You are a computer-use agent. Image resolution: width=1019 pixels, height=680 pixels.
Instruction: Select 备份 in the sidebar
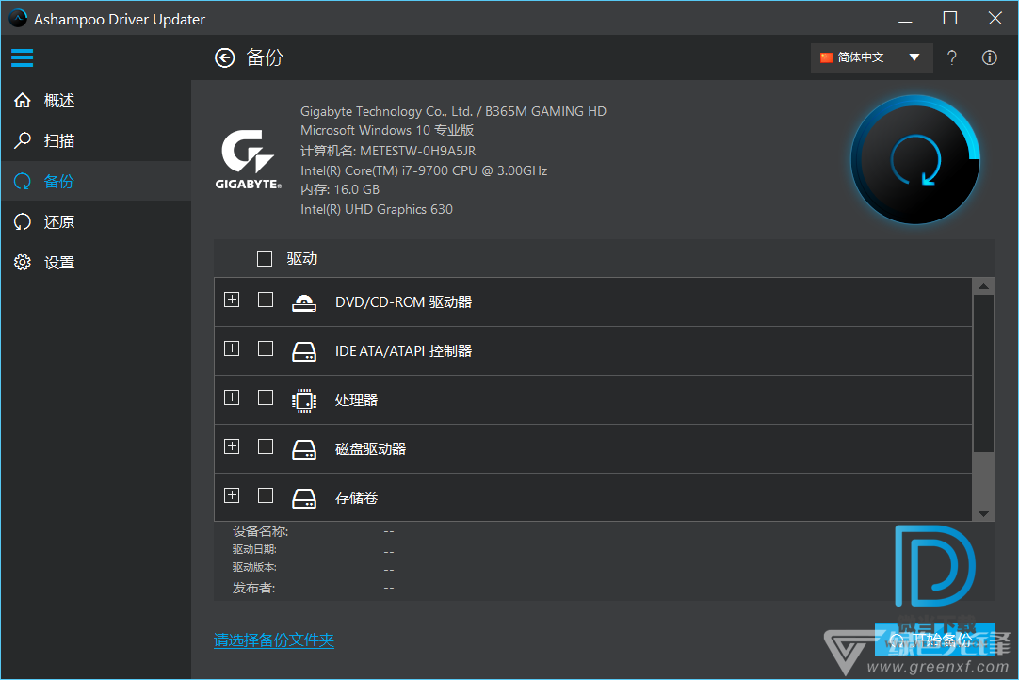pyautogui.click(x=96, y=181)
